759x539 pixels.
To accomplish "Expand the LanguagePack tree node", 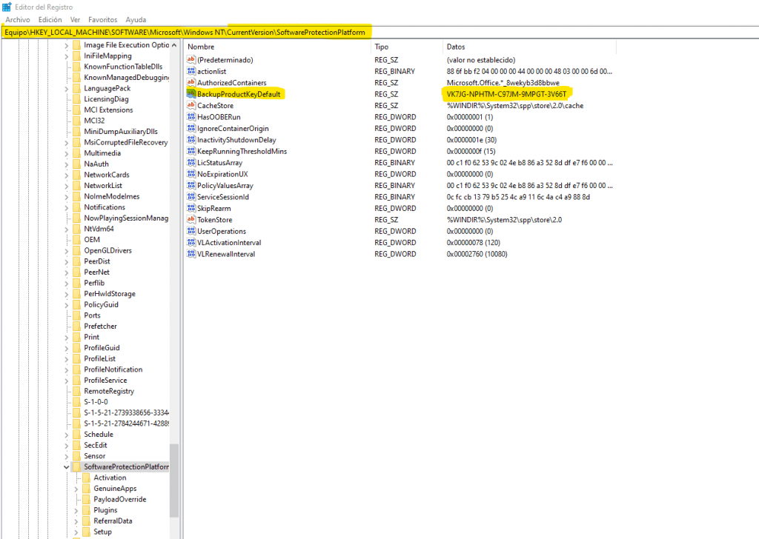I will (x=66, y=88).
